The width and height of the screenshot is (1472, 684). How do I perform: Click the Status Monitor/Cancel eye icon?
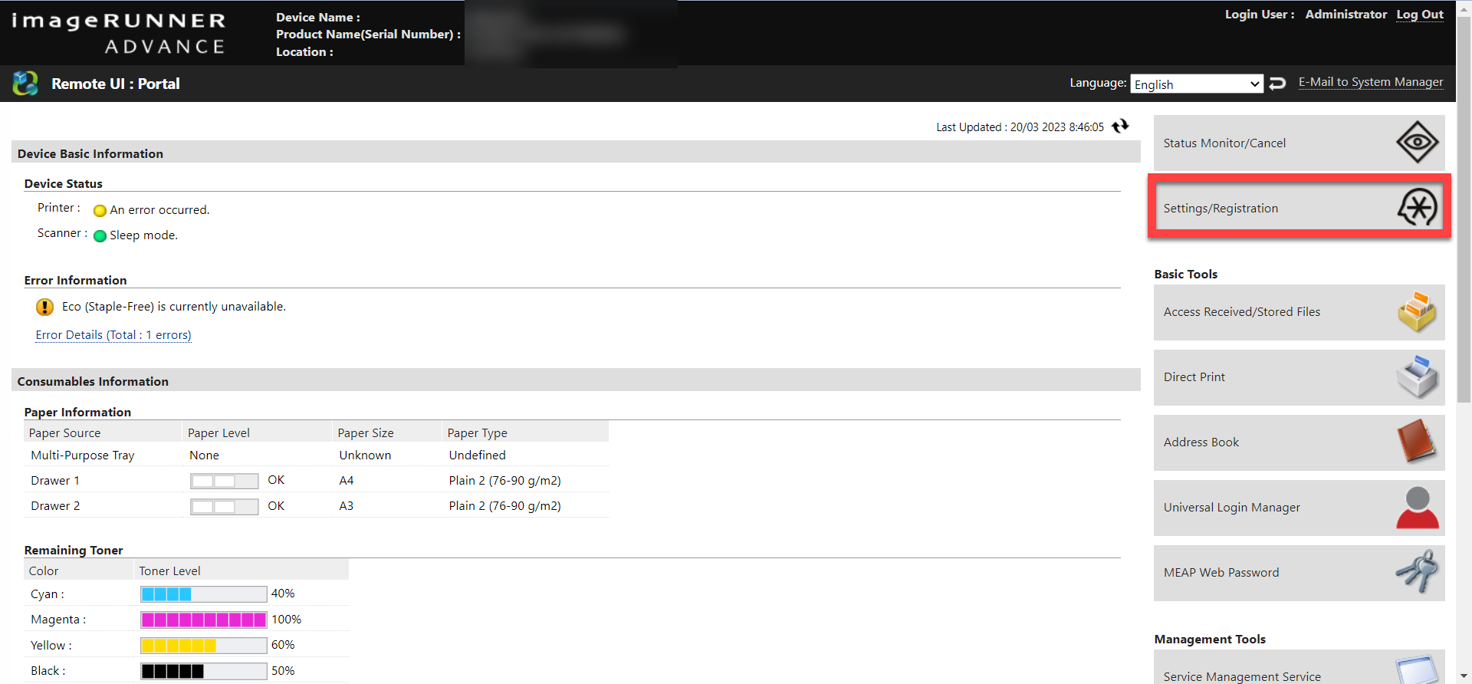(x=1417, y=143)
